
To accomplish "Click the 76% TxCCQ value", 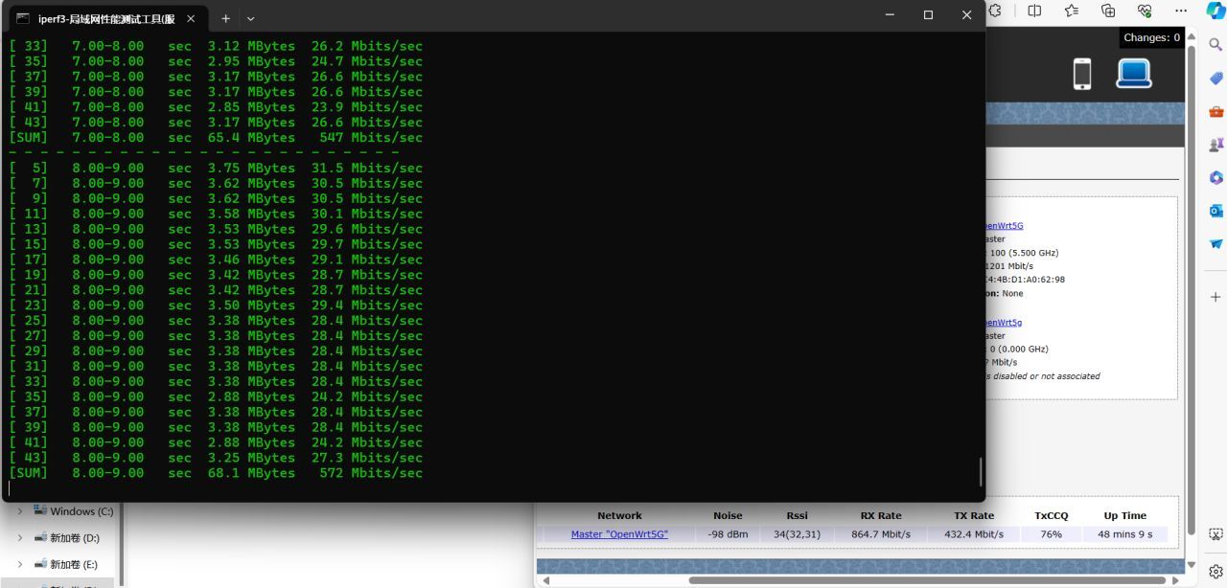I will click(x=1051, y=534).
